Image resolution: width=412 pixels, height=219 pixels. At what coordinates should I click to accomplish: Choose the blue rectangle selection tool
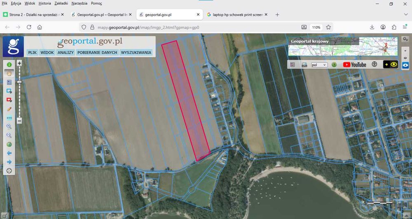(9, 91)
